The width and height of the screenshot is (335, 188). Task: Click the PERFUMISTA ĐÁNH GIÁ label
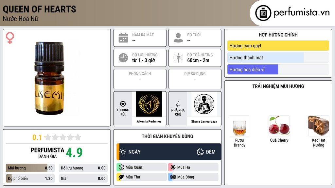pos(47,153)
